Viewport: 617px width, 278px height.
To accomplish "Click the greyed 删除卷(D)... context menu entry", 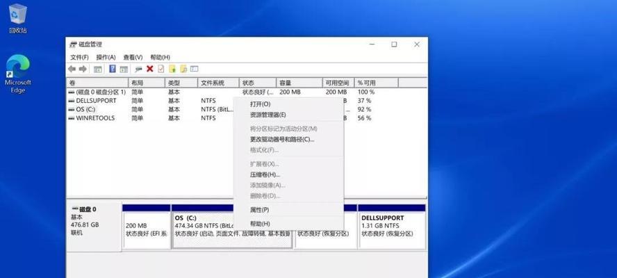I will (x=289, y=196).
